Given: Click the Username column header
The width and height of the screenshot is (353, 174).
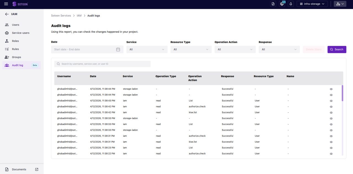Looking at the screenshot, I should click(x=64, y=76).
